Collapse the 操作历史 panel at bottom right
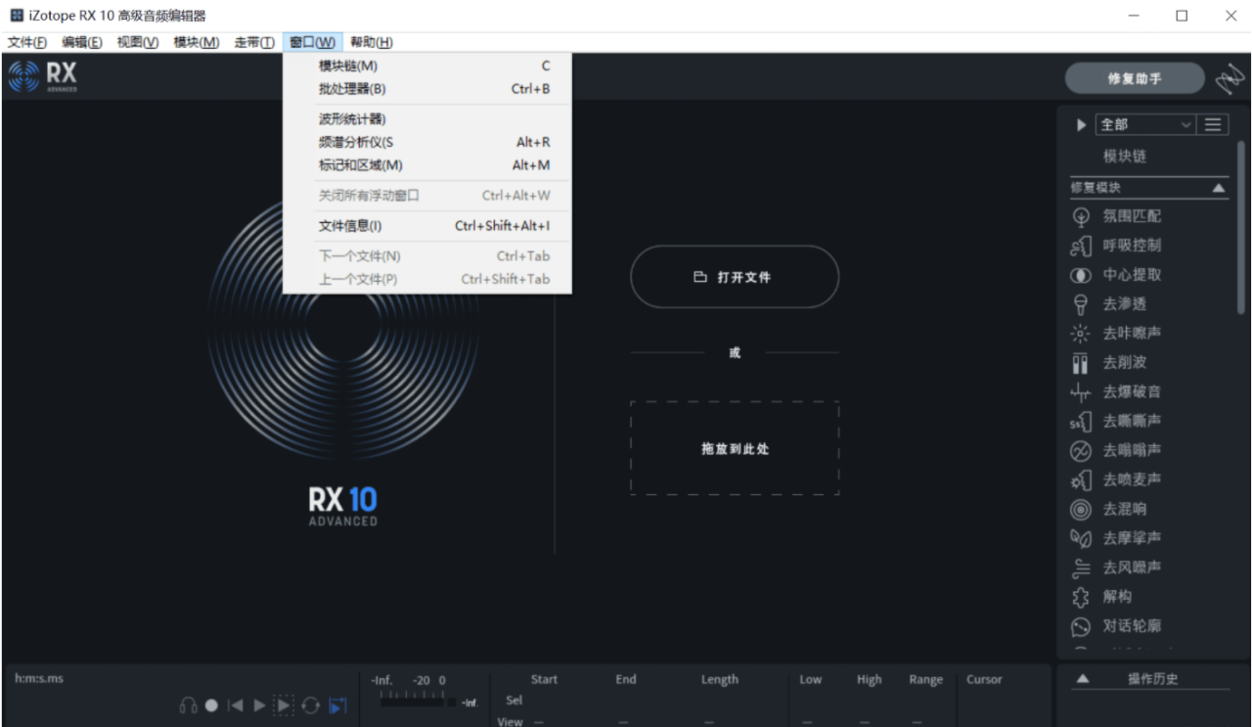Viewport: 1252px width, 727px height. (x=1081, y=679)
